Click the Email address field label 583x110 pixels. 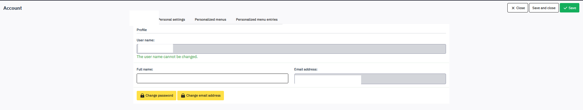pos(306,69)
